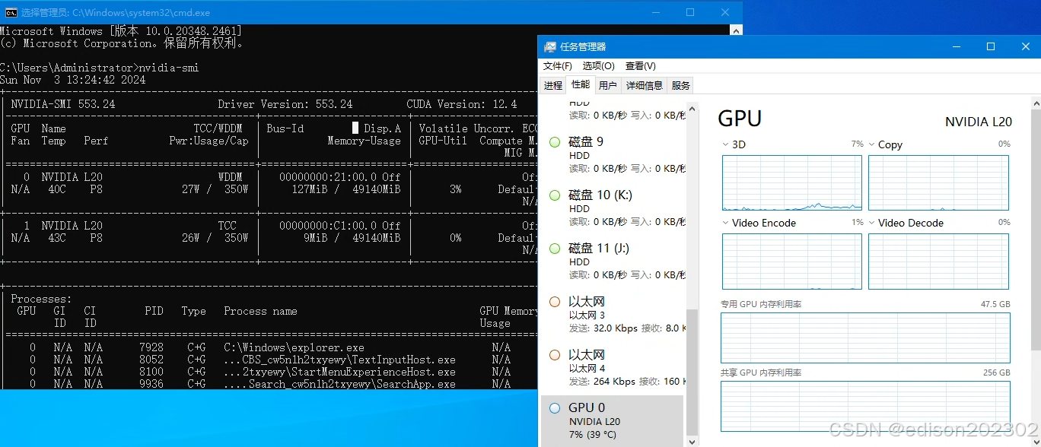The image size is (1041, 447).
Task: Click the TCC mode text for GPU 1
Action: (228, 226)
